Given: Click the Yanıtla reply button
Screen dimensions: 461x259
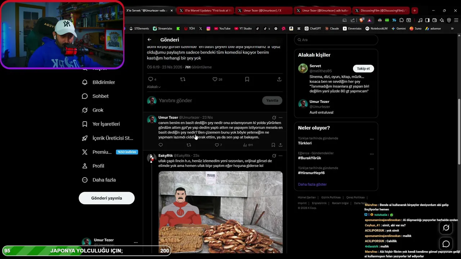Looking at the screenshot, I should pos(272,100).
